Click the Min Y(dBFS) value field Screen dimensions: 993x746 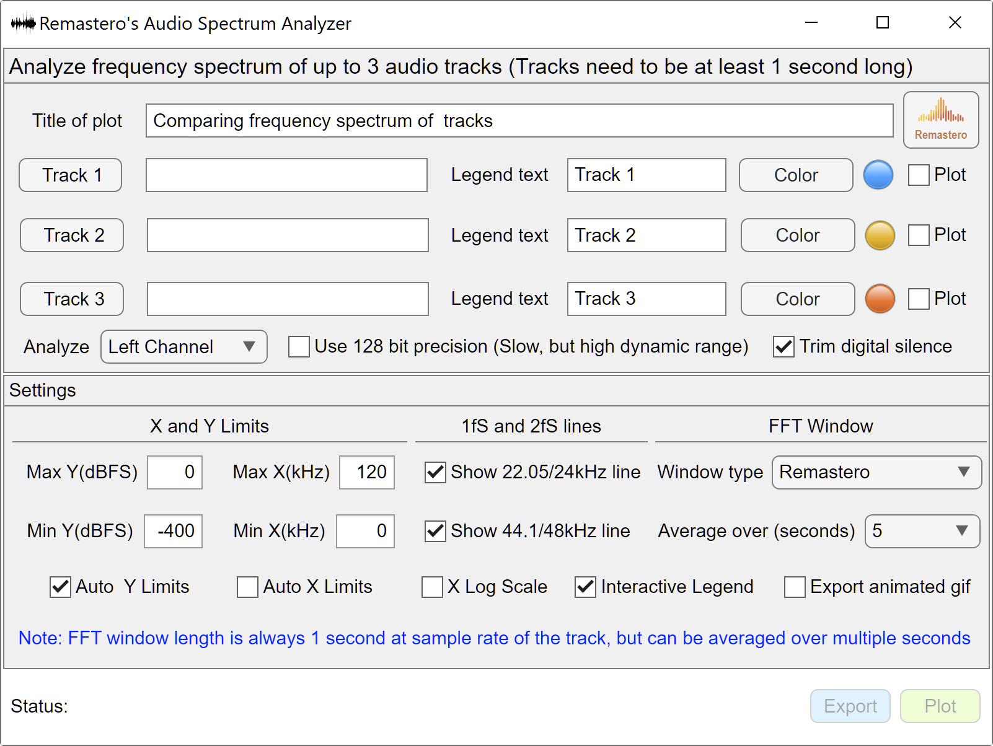point(173,532)
